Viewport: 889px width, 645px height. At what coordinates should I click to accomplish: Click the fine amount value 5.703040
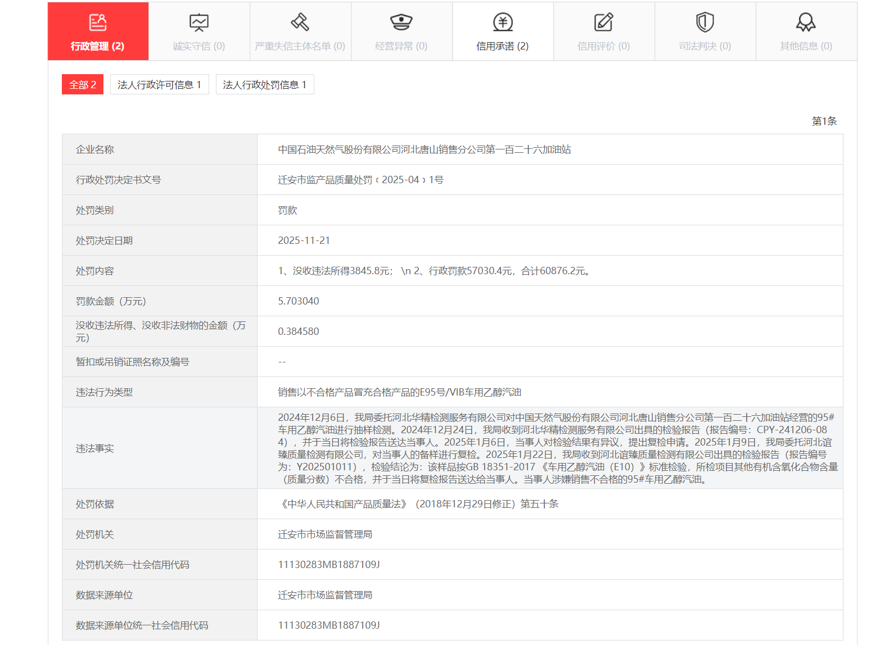298,301
